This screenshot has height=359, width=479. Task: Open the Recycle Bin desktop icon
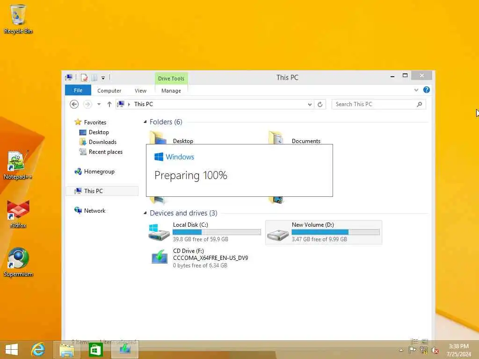(18, 19)
